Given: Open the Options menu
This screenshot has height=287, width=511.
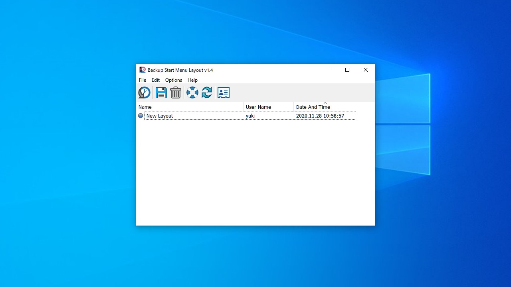Looking at the screenshot, I should click(x=174, y=80).
